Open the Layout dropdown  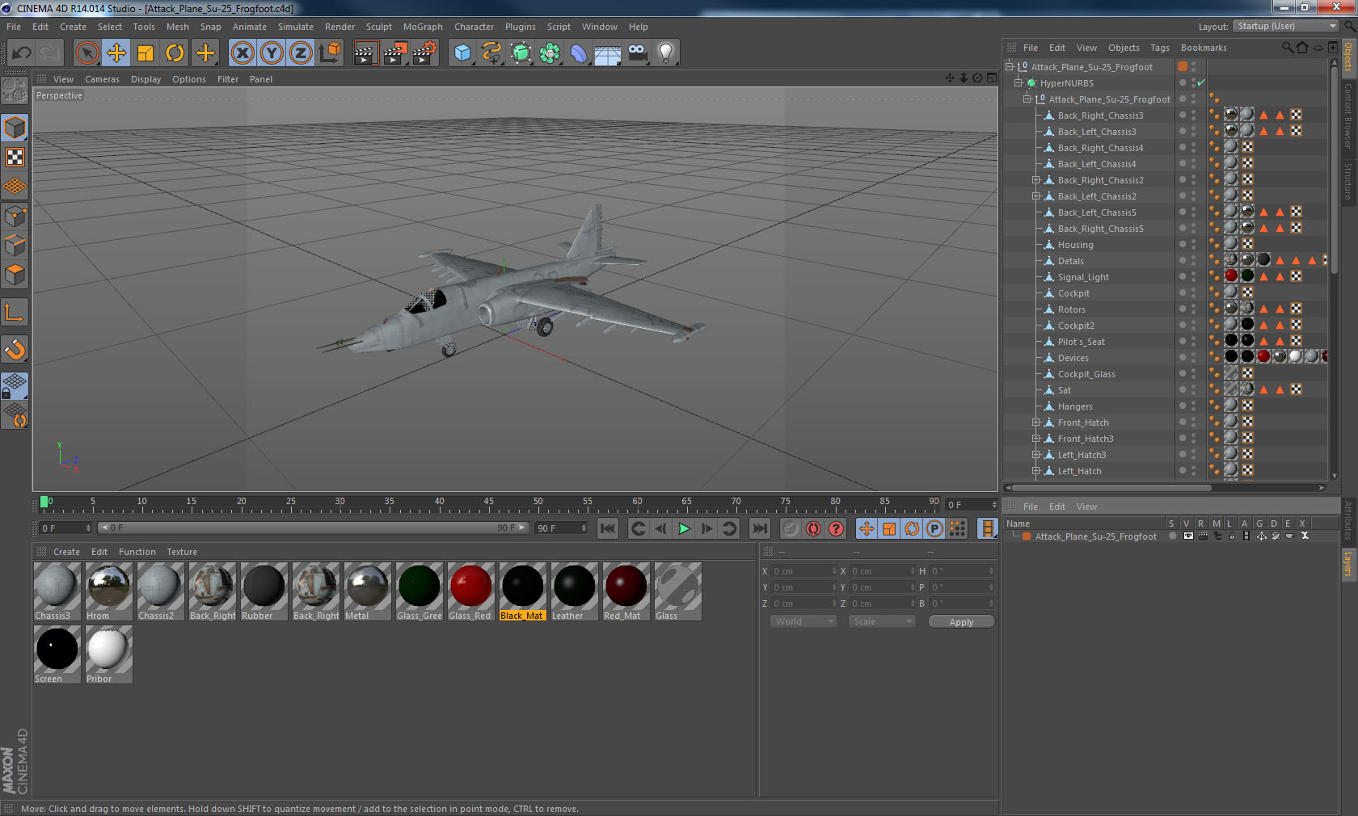1287,27
